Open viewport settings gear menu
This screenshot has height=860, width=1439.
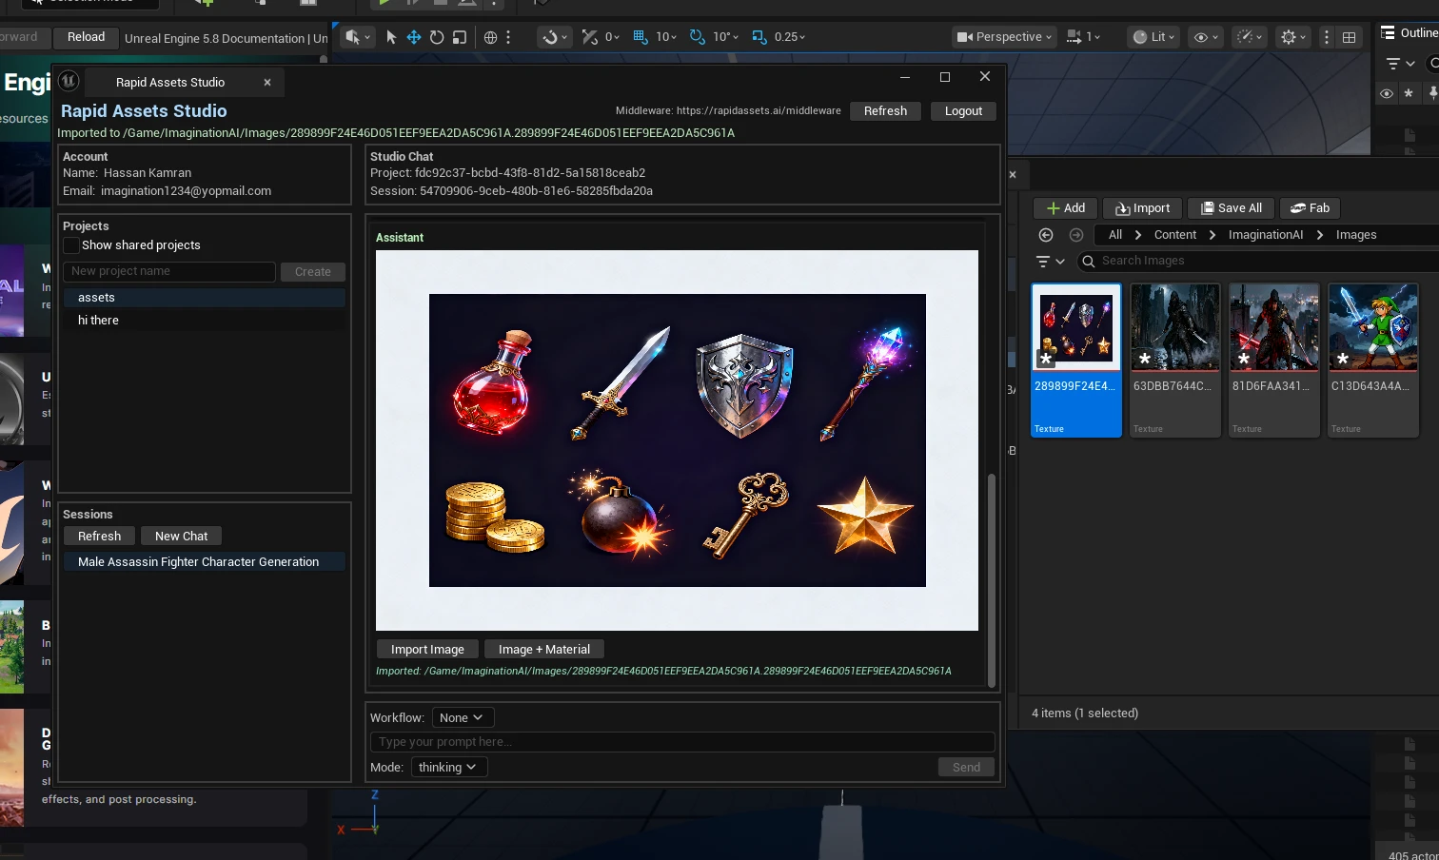tap(1292, 37)
